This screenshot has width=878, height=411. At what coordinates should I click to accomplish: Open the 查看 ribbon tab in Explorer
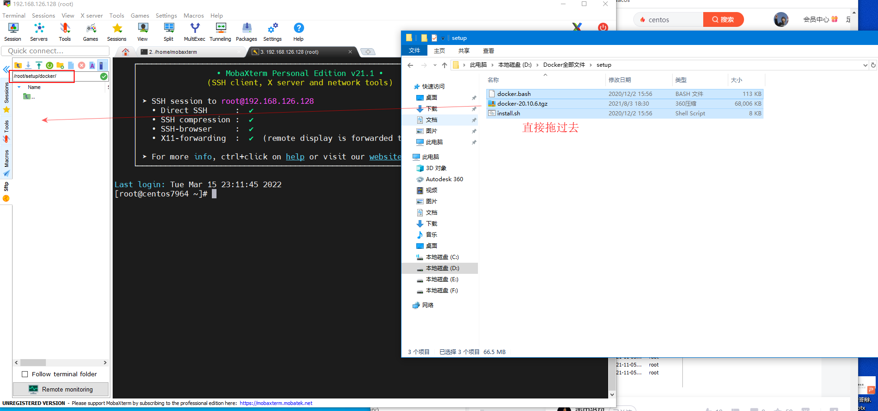(x=489, y=51)
